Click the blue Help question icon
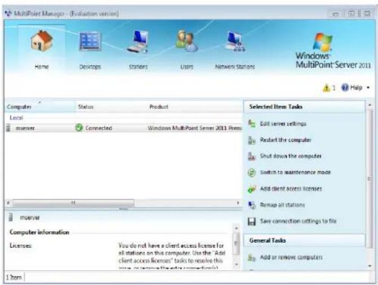Image resolution: width=378 pixels, height=285 pixels. click(345, 88)
